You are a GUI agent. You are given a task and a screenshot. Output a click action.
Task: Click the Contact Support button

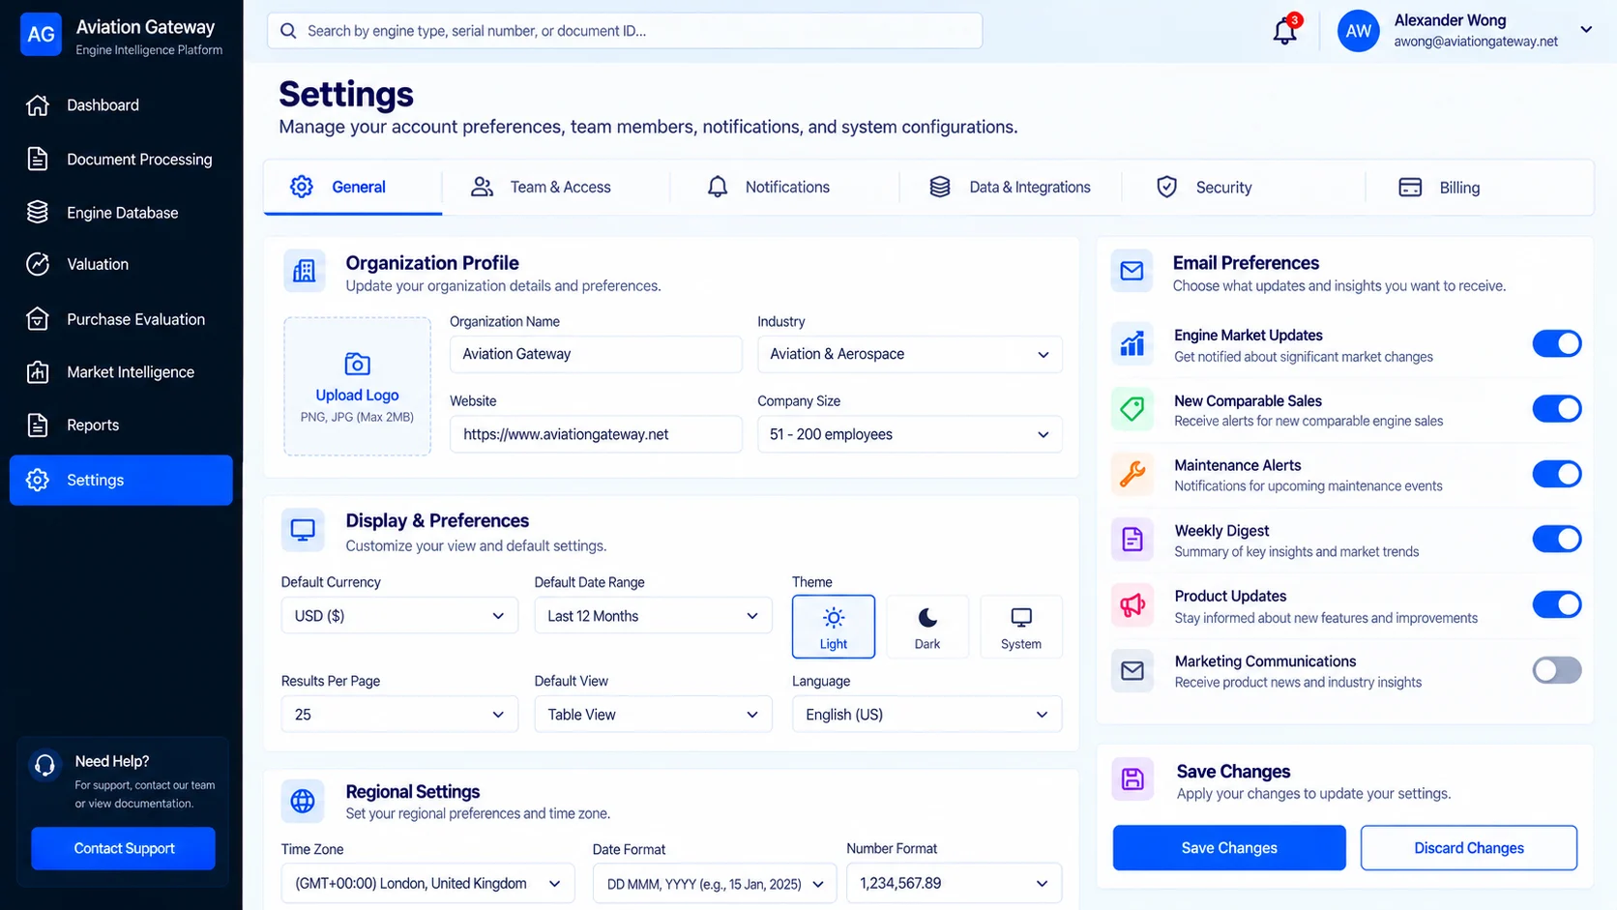[x=124, y=848]
